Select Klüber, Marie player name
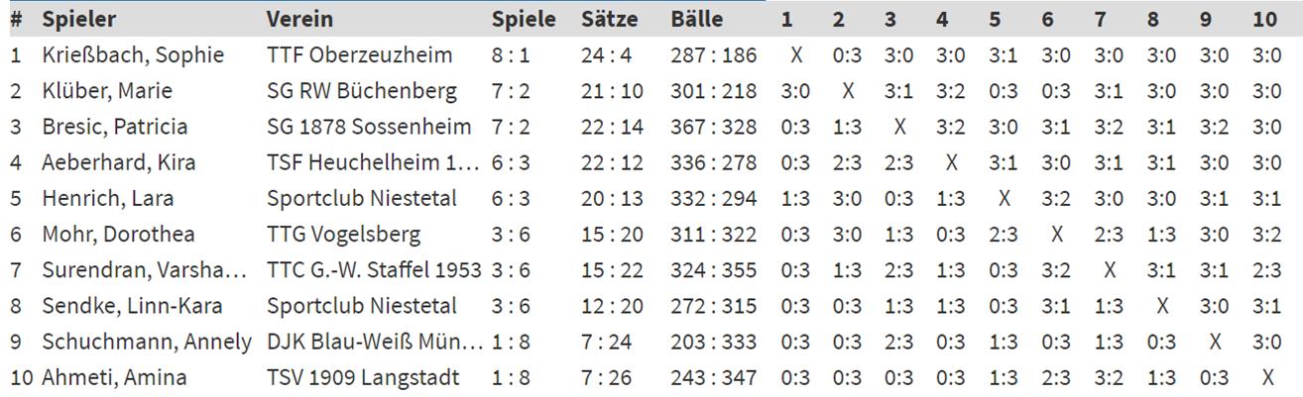Viewport: 1303px width, 397px height. pos(107,91)
